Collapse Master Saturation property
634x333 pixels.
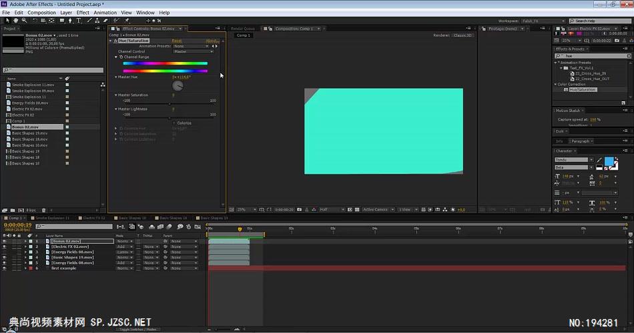[116, 95]
